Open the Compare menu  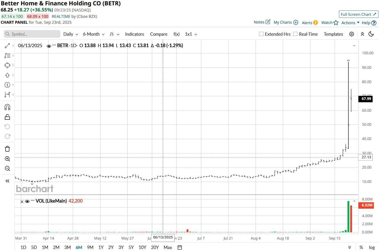pos(159,34)
